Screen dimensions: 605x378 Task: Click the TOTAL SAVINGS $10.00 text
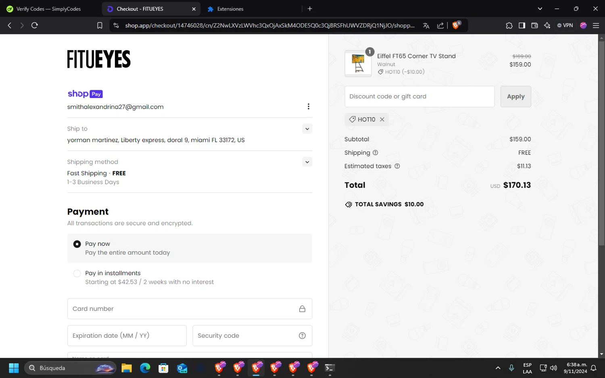pos(389,204)
